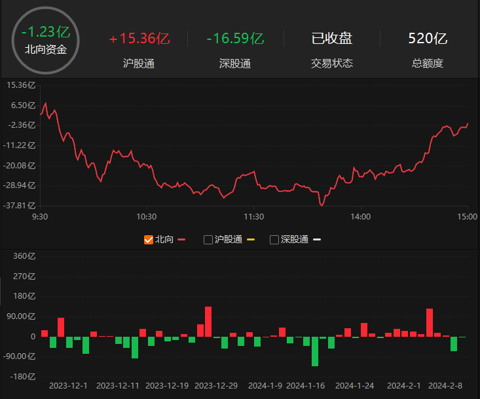Click the +15.36亿 沪股通 value
Image resolution: width=480 pixels, height=399 pixels.
[x=139, y=39]
